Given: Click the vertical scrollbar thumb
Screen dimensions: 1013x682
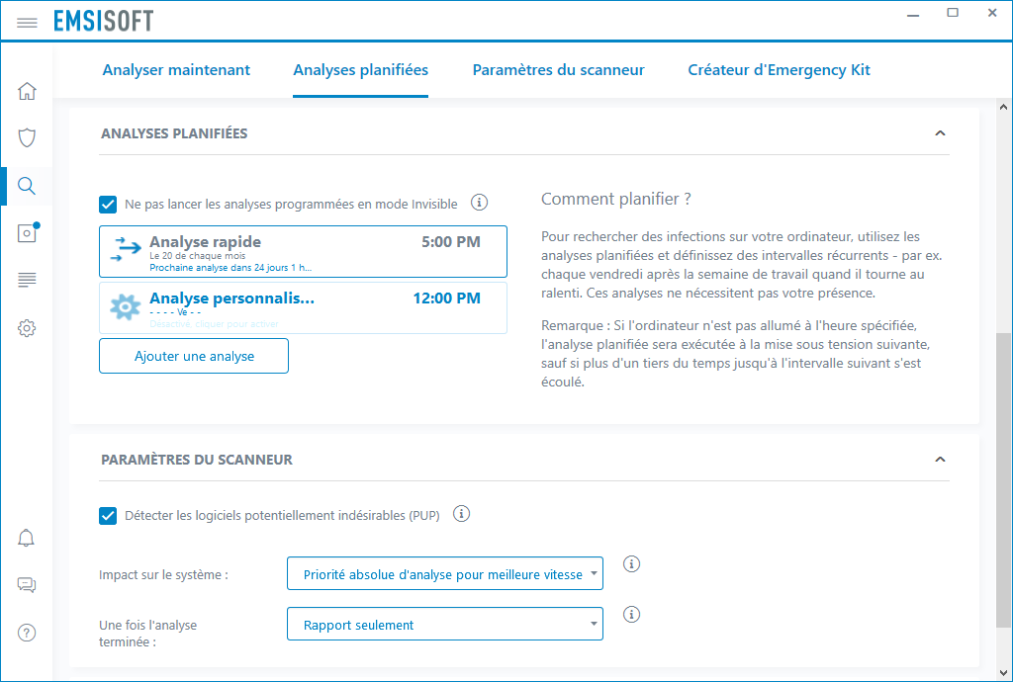Looking at the screenshot, I should click(x=1003, y=480).
